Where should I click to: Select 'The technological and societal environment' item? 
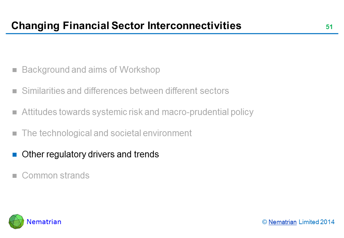click(x=107, y=133)
